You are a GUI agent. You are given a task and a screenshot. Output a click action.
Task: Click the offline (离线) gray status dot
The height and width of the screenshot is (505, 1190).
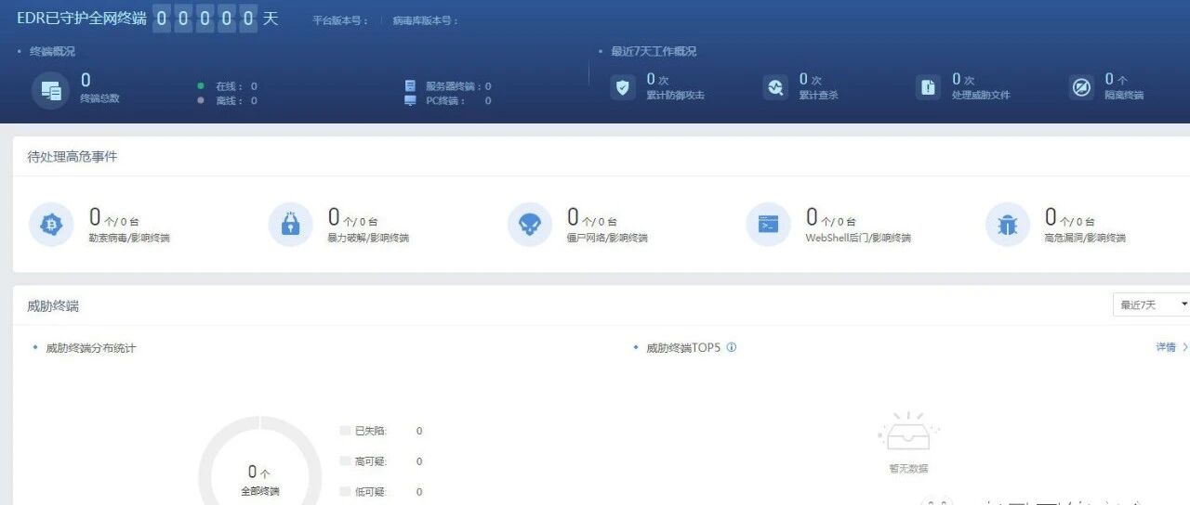click(x=201, y=100)
